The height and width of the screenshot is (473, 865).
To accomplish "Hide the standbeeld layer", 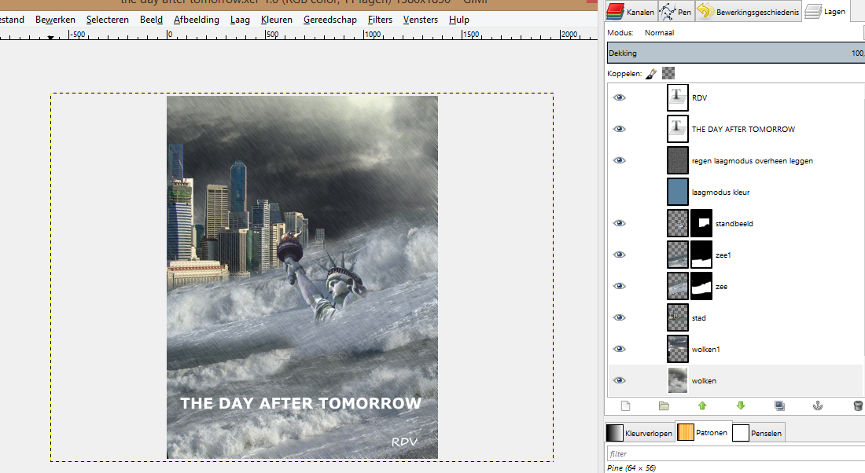I will pos(620,224).
